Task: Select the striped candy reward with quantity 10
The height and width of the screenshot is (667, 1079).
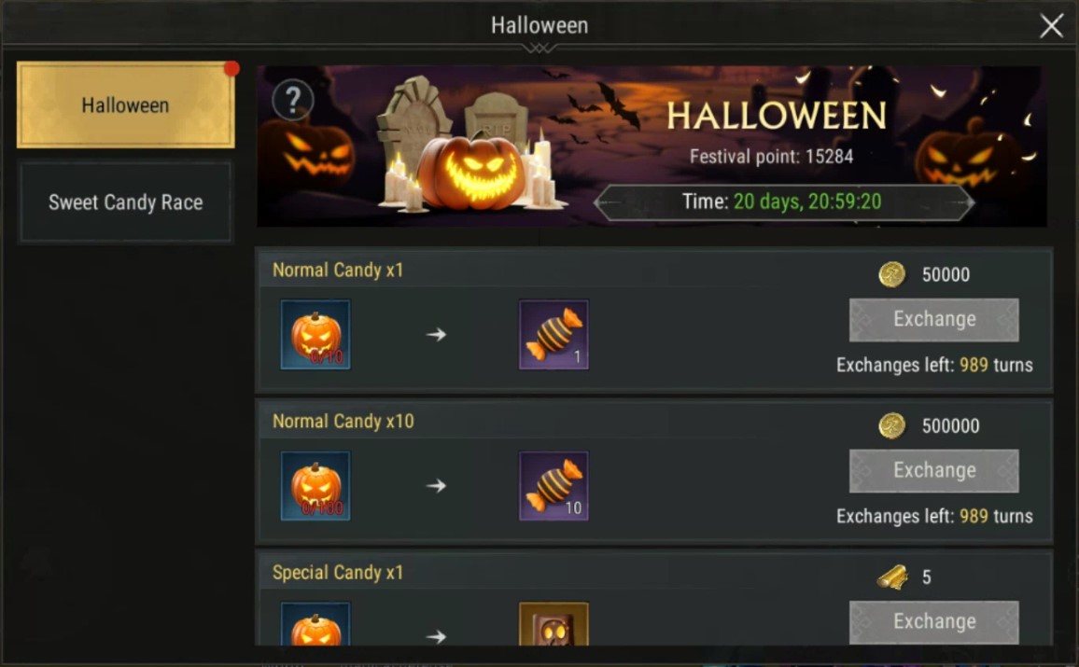Action: (554, 485)
